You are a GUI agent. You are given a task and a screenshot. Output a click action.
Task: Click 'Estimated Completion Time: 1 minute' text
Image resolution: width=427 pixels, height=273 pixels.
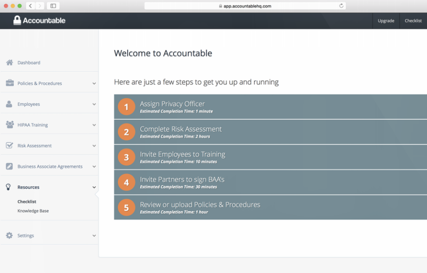pos(176,111)
